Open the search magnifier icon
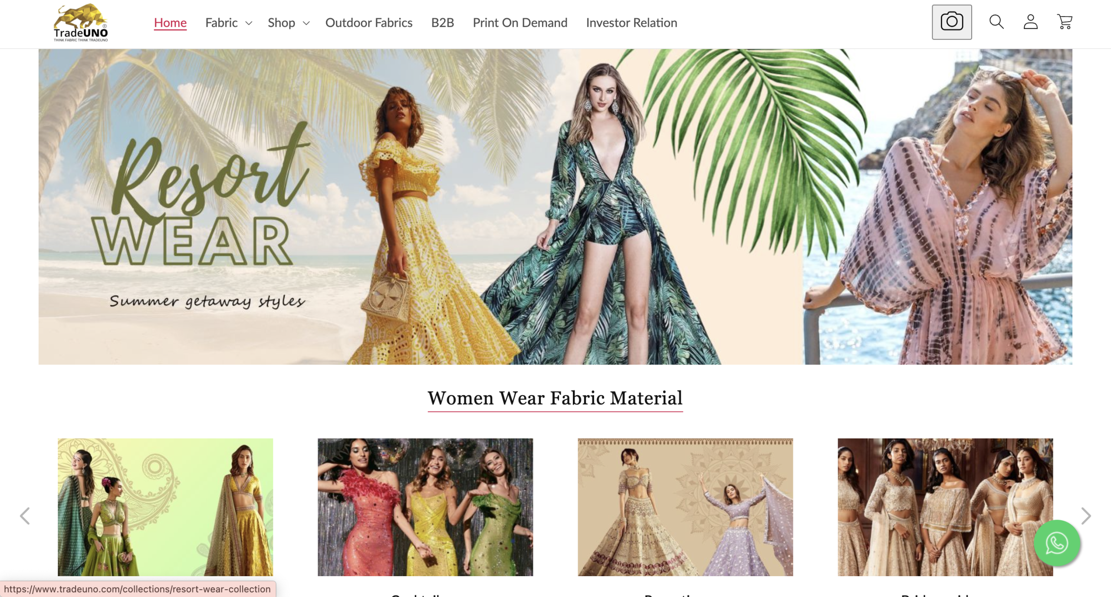 (x=996, y=22)
